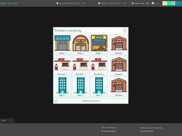Image resolution: width=182 pixels, height=136 pixels.
Task: Select the Depósito 1 property
Action: (119, 44)
